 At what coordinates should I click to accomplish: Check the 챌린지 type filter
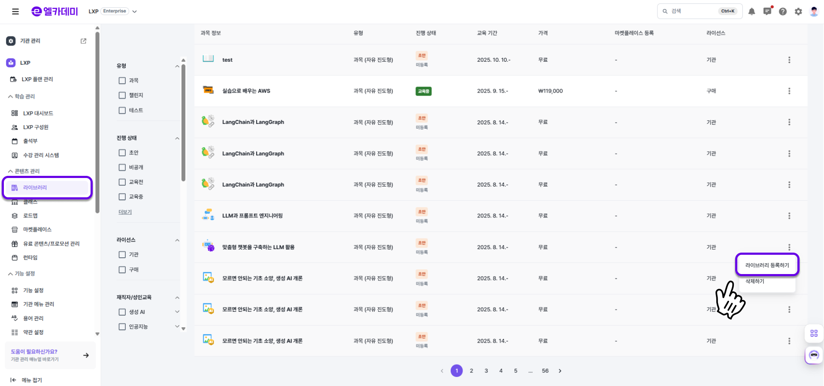(122, 95)
